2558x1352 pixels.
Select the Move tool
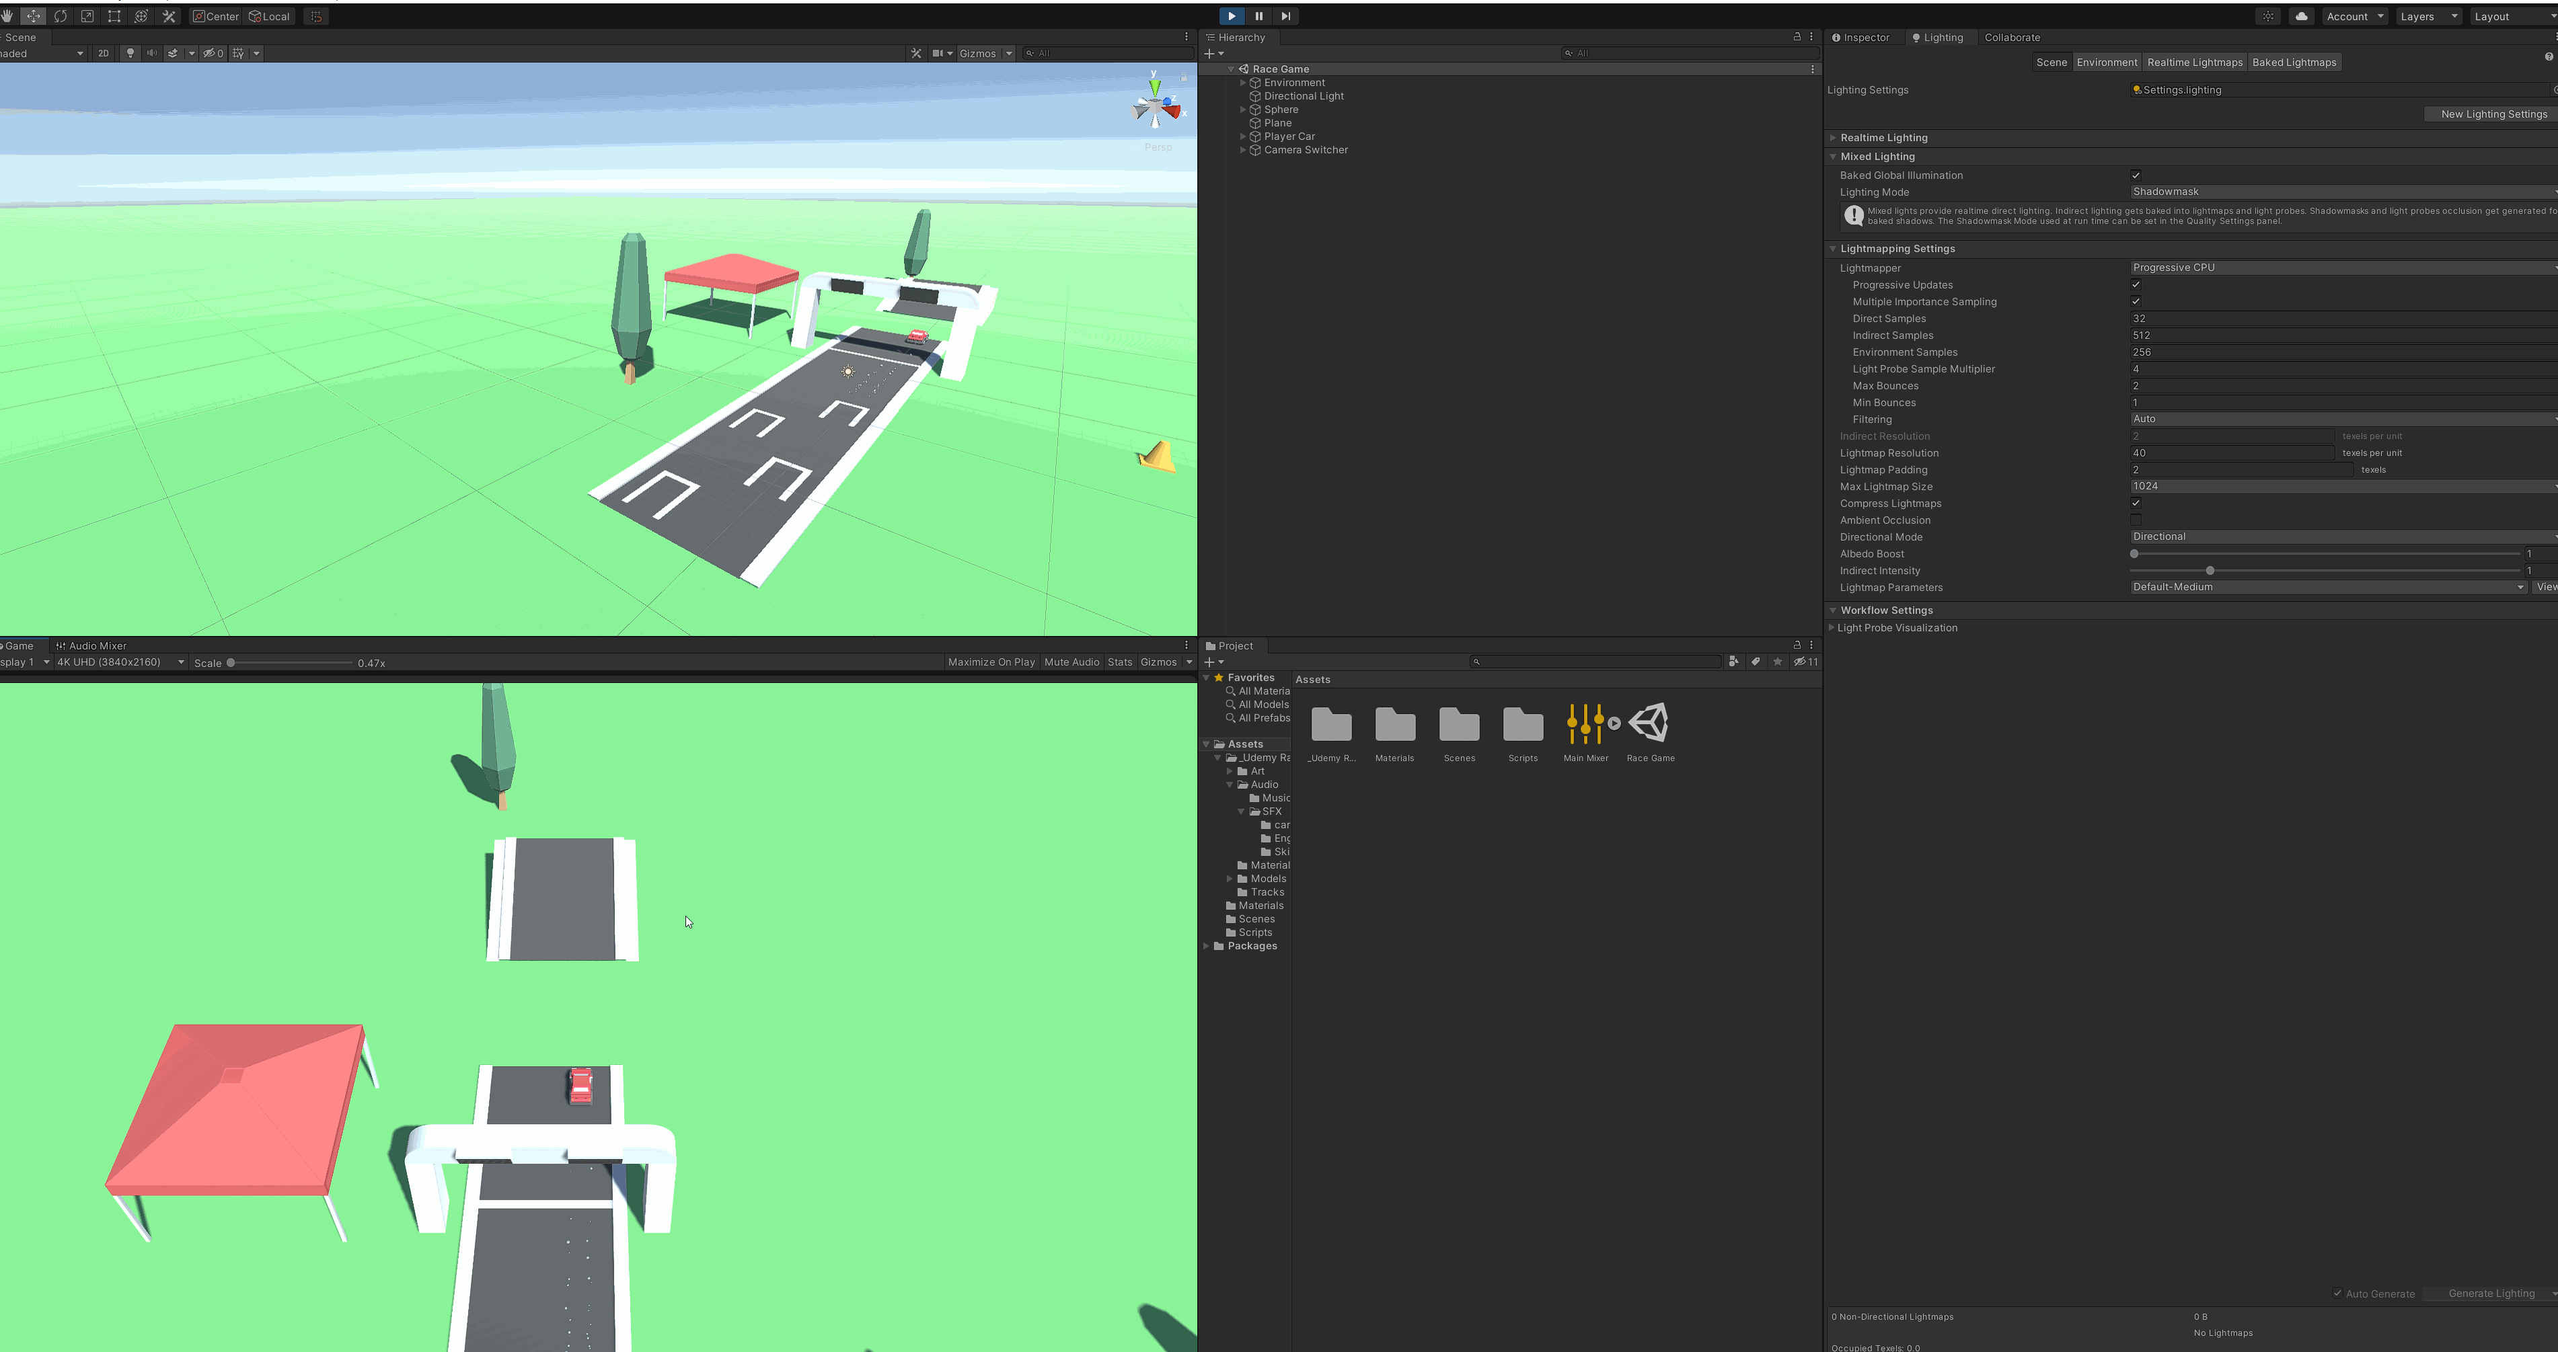click(x=34, y=16)
